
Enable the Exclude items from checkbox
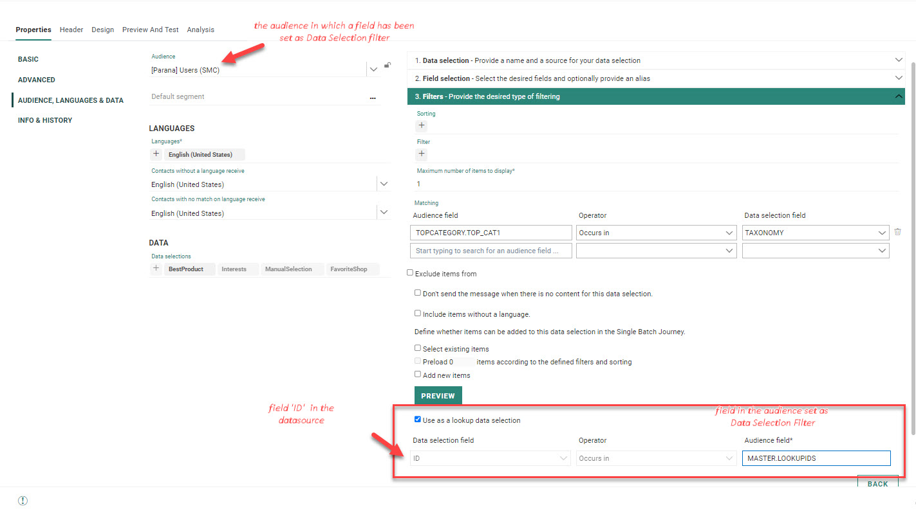click(410, 273)
